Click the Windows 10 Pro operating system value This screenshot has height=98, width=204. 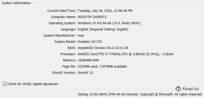[x=109, y=23]
